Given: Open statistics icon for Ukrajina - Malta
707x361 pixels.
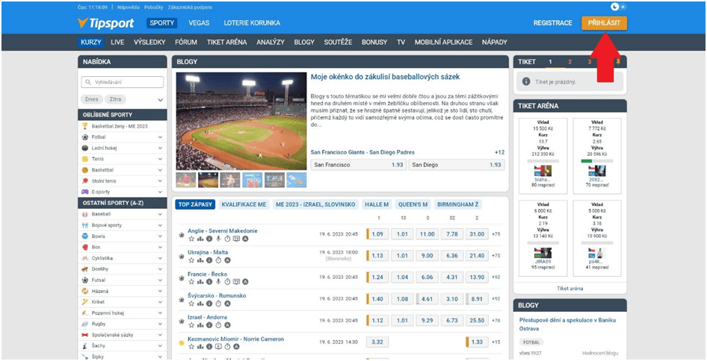Looking at the screenshot, I should (x=200, y=260).
